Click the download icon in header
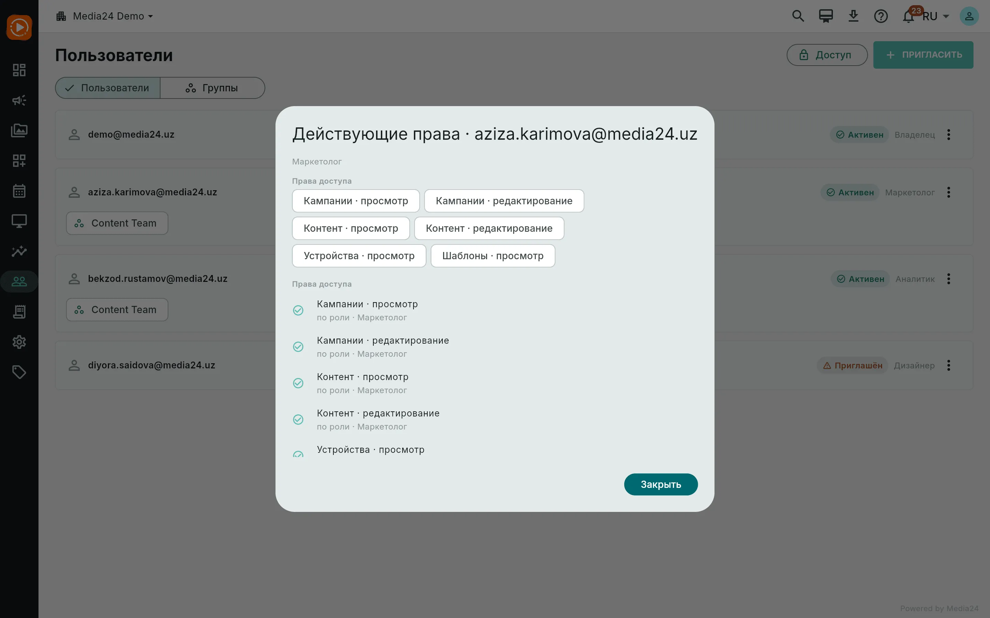The height and width of the screenshot is (618, 990). point(853,16)
